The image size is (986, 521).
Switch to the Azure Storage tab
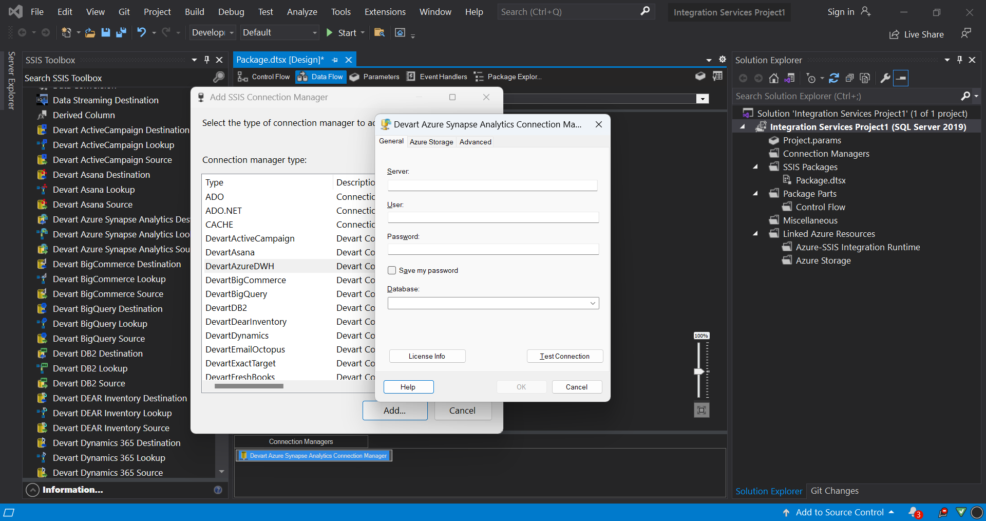[x=431, y=142]
